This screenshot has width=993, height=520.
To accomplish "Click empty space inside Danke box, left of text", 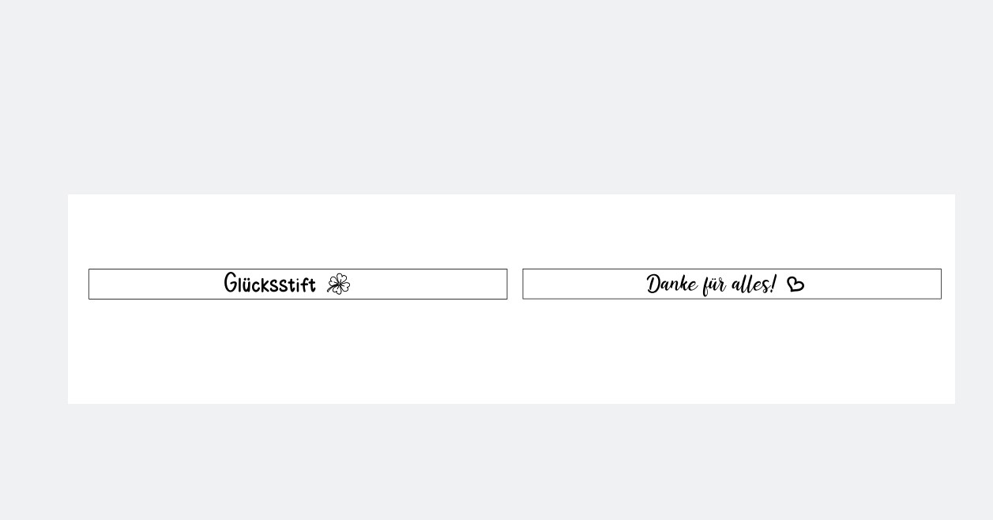I will coord(585,284).
